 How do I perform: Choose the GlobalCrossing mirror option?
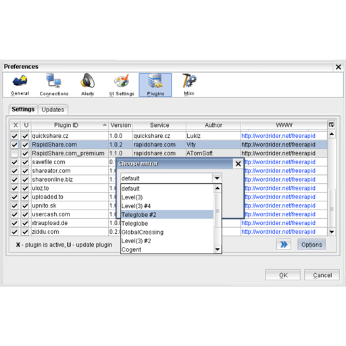coord(167,232)
